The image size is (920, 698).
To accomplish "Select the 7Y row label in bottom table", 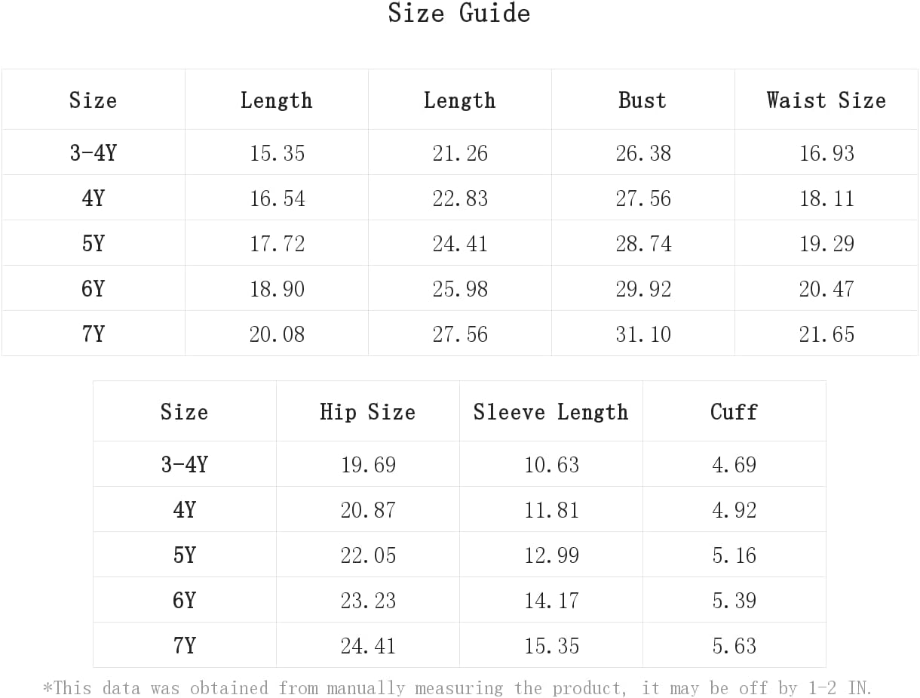I will coord(184,646).
